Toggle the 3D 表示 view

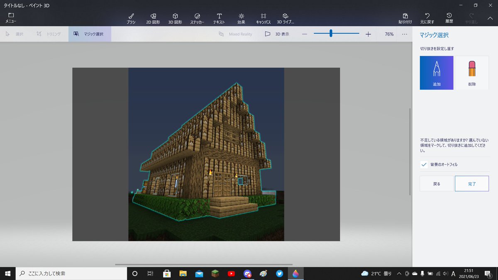click(277, 34)
